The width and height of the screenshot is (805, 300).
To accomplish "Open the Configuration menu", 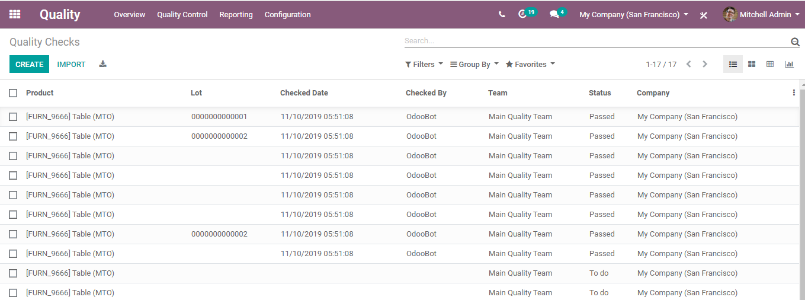I will pos(288,15).
